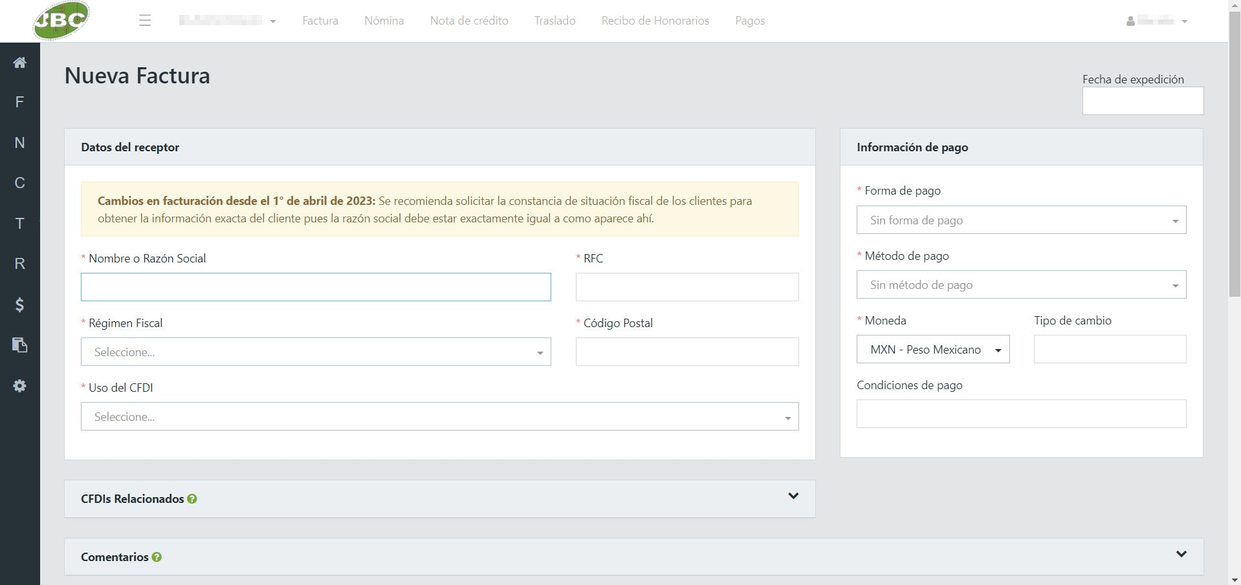Open the C sidebar shortcut
Screen dimensions: 1241x585
(20, 183)
